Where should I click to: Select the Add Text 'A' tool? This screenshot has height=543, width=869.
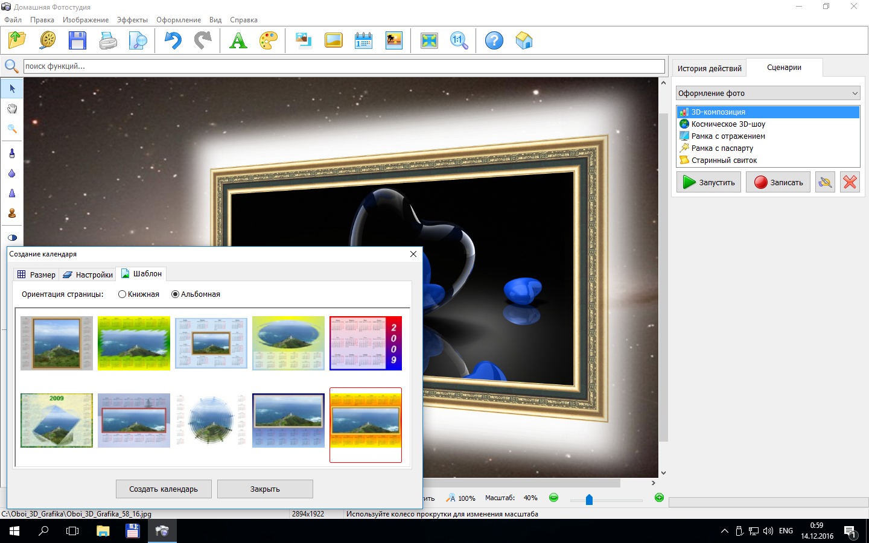[x=238, y=41]
